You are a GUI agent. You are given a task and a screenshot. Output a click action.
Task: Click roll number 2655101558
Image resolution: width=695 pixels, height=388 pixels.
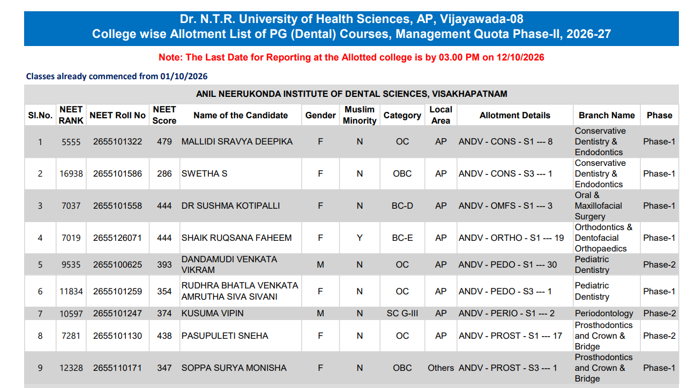(x=117, y=206)
